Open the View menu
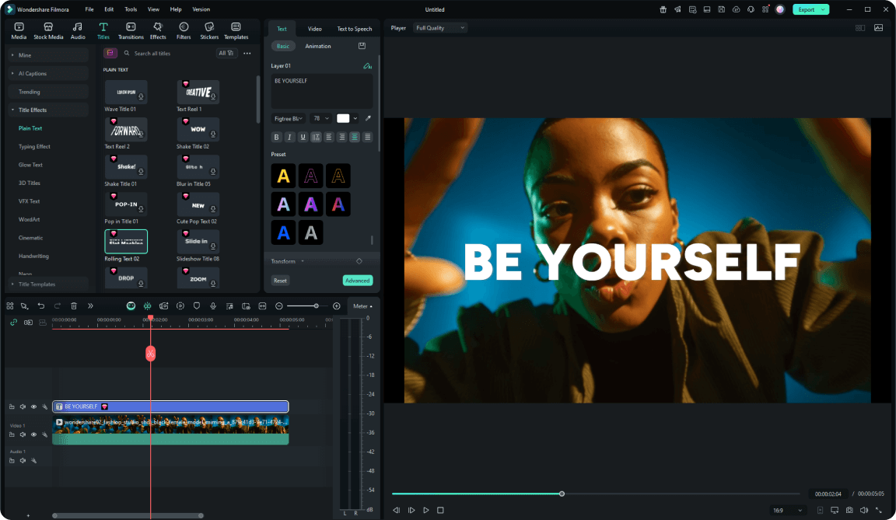 (153, 9)
